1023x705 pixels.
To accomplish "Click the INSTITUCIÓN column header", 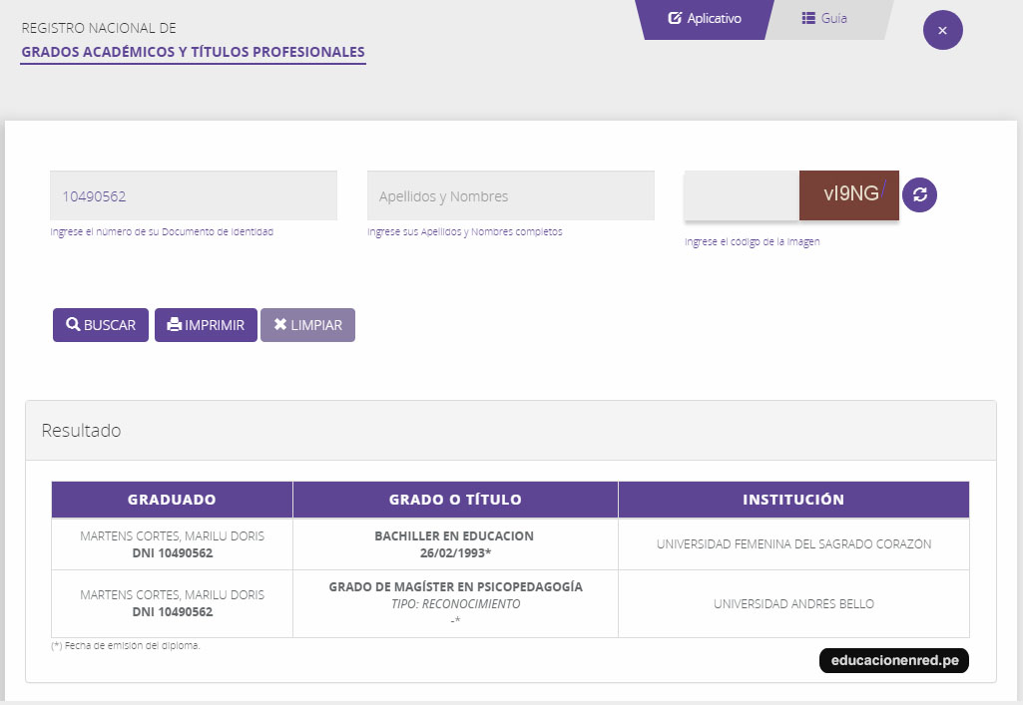I will point(793,500).
